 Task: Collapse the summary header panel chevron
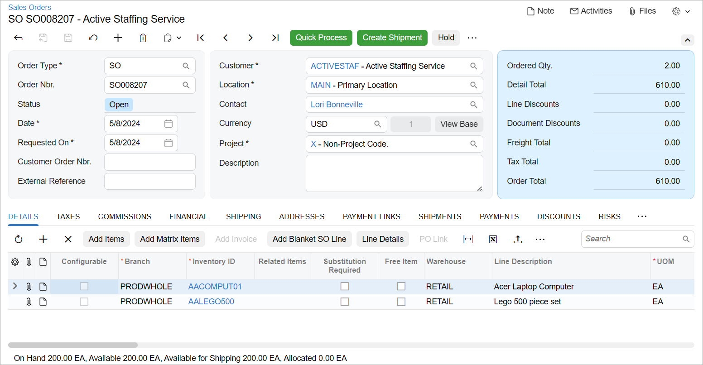[x=687, y=40]
